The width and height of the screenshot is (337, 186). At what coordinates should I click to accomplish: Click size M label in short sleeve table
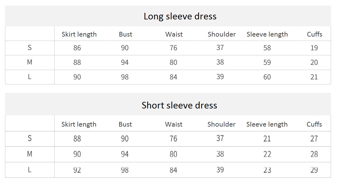[30, 154]
